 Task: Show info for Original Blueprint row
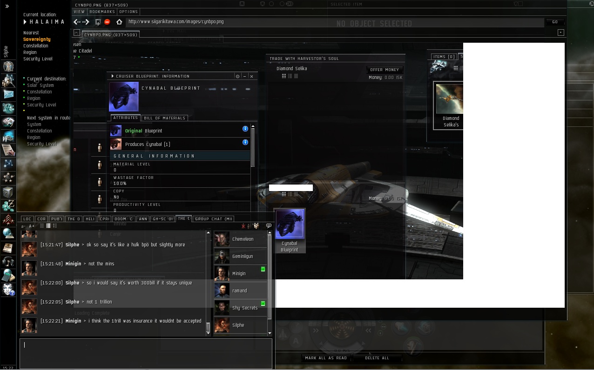245,129
